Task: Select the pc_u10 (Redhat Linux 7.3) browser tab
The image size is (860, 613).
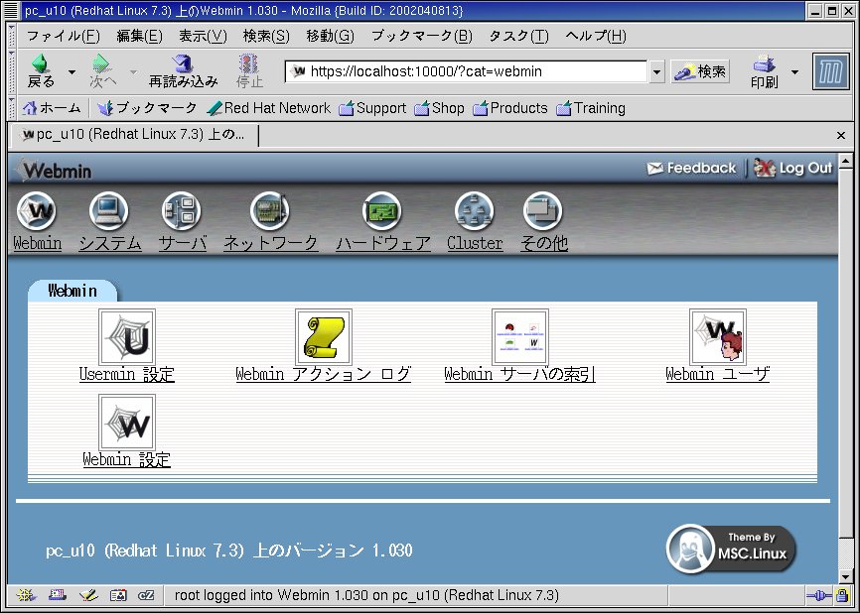Action: click(134, 135)
